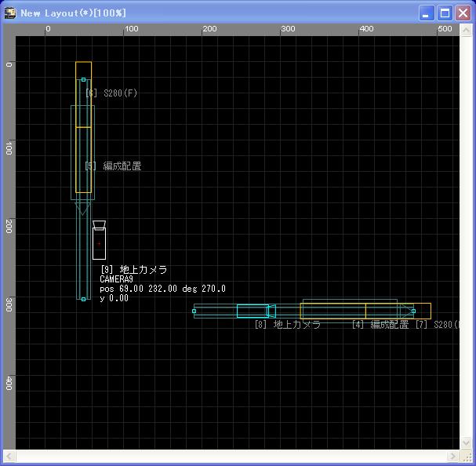Click the right endpoint node of horizontal track
The width and height of the screenshot is (476, 466).
click(x=413, y=311)
